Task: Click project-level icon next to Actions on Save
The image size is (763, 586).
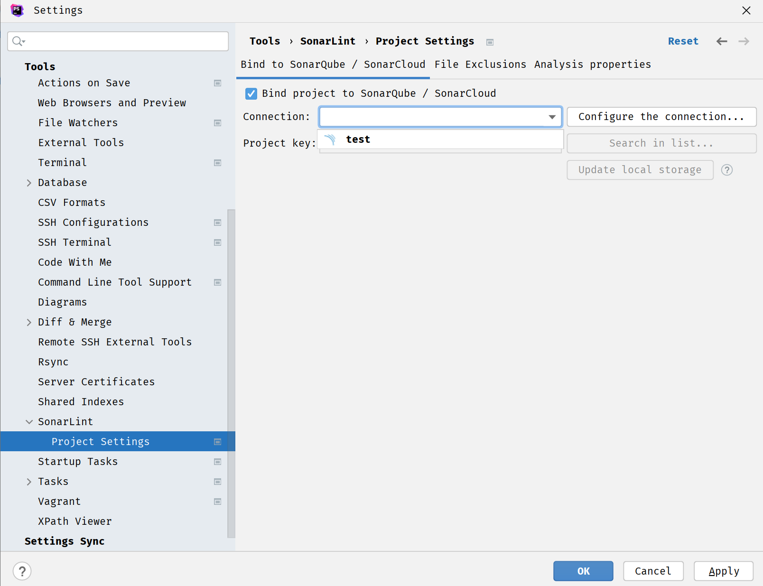Action: [218, 83]
